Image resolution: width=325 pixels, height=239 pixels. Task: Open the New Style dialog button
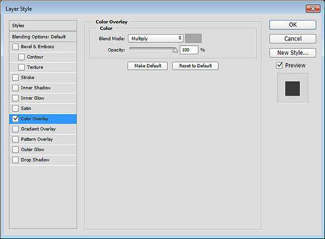coord(292,53)
